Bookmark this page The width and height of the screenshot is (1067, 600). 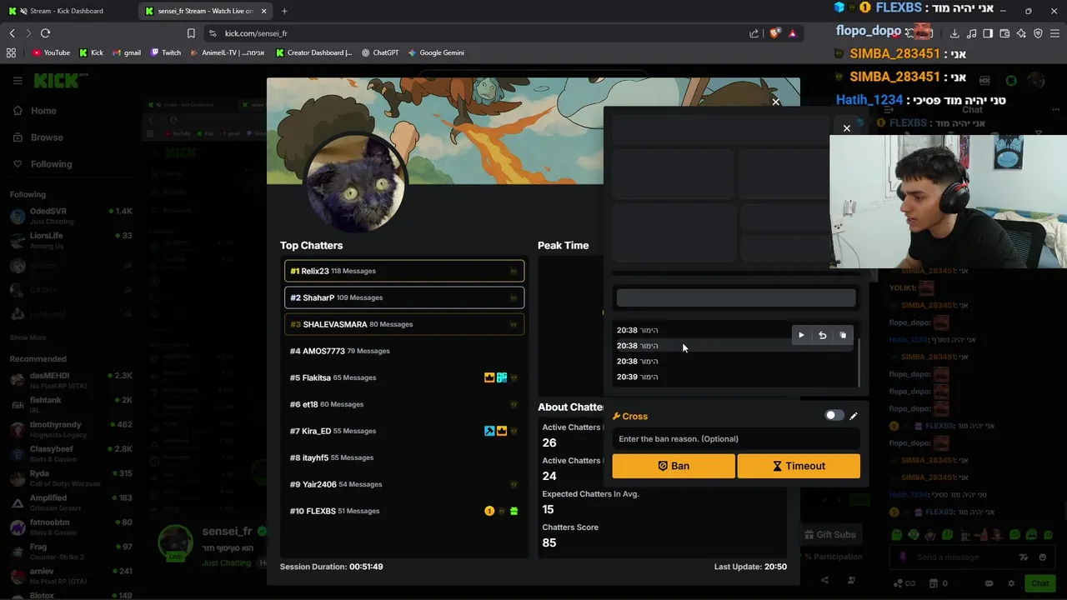pos(191,33)
